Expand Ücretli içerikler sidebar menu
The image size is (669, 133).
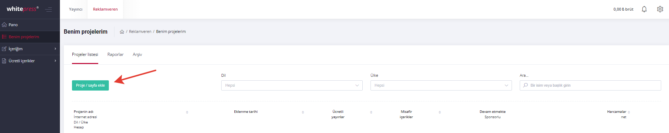click(30, 61)
